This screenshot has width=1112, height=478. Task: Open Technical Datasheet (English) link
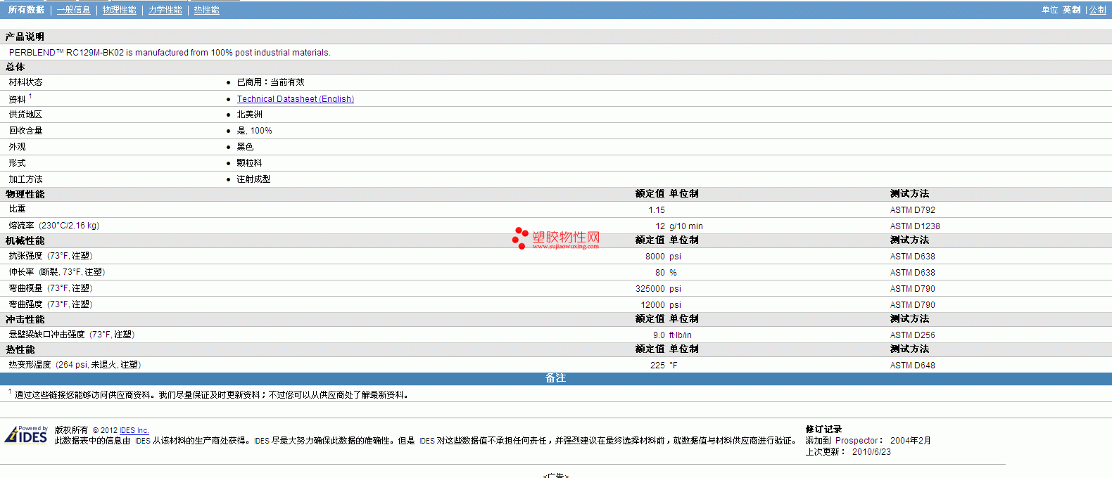click(x=296, y=99)
